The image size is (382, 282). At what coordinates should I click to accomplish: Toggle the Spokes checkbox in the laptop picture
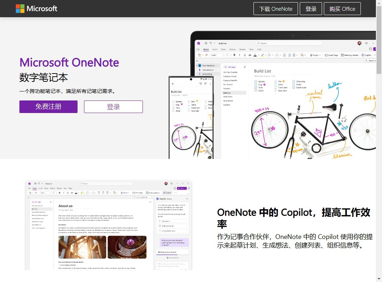point(256,81)
